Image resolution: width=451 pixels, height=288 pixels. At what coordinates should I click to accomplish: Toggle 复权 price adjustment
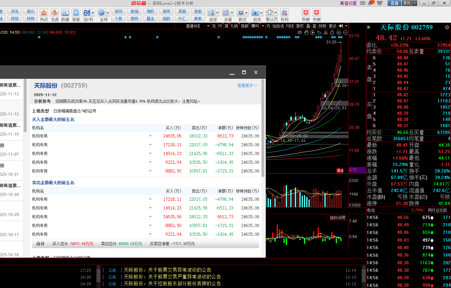pyautogui.click(x=300, y=26)
